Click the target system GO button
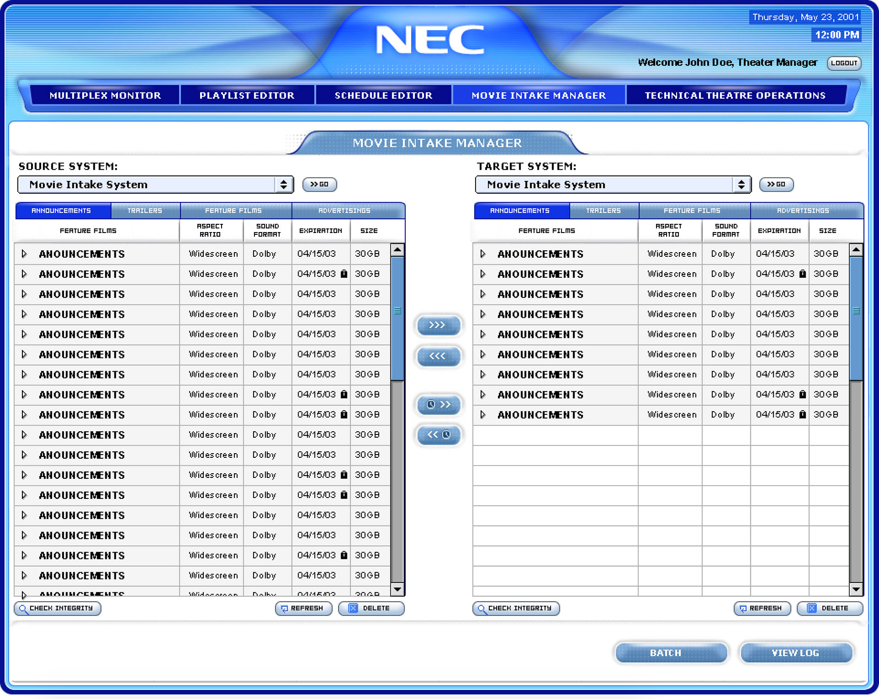Screen dimensions: 879x699 (776, 184)
